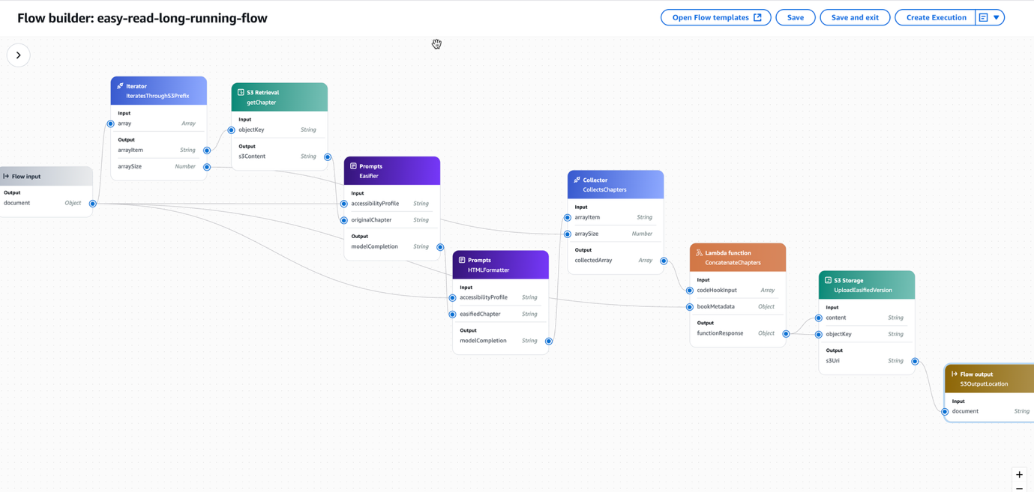The width and height of the screenshot is (1034, 492).
Task: Save the easy-read-long-running-flow
Action: coord(795,16)
